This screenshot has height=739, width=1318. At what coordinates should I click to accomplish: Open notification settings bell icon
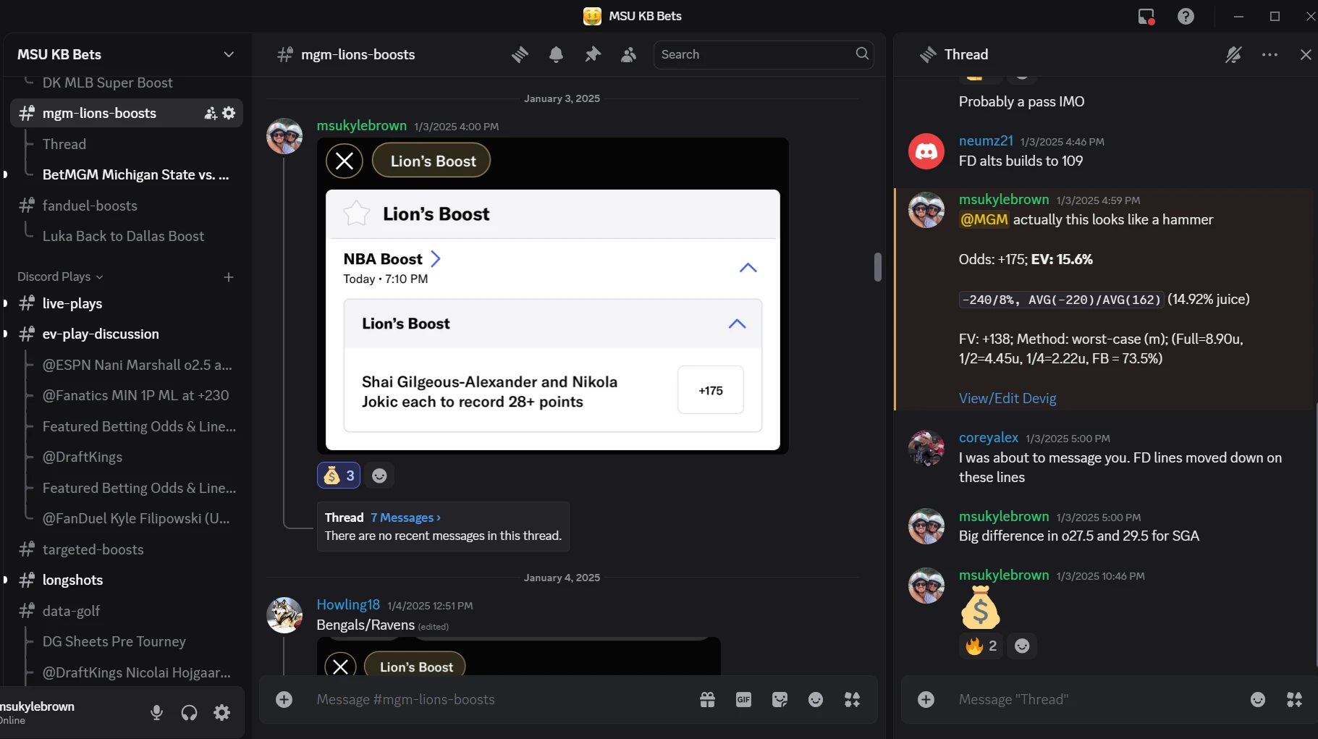point(556,54)
